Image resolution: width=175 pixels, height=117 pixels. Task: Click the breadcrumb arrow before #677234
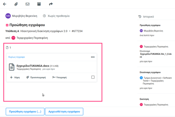[70, 31]
